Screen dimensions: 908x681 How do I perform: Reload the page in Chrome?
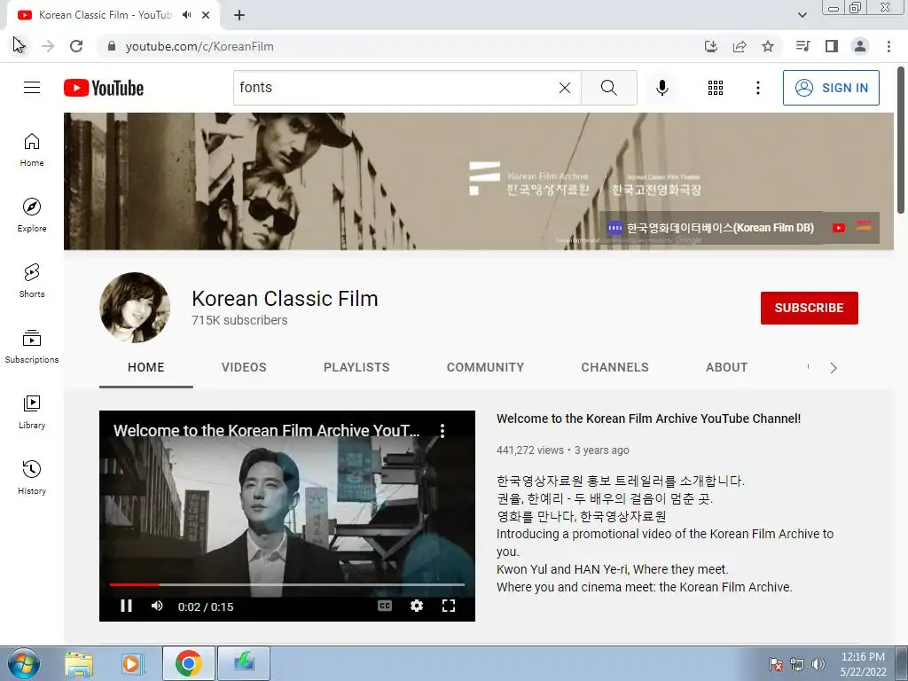76,46
